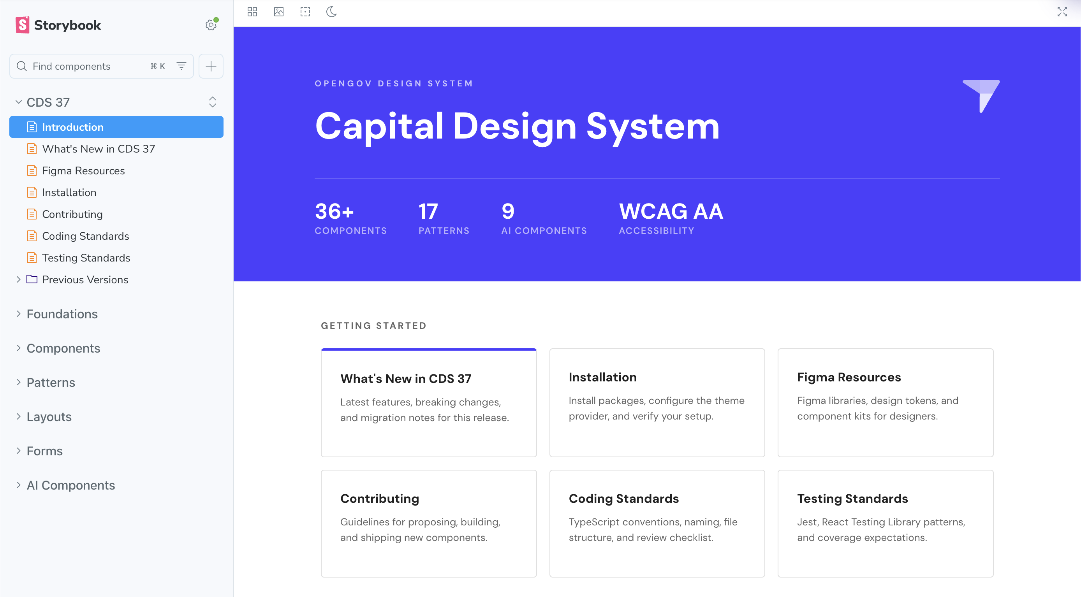This screenshot has height=597, width=1081.
Task: Click the plus button to create new story
Action: [211, 66]
